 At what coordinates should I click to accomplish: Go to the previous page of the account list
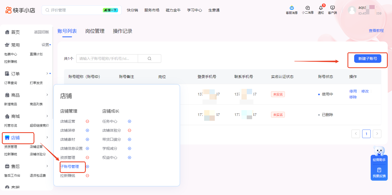click(356, 134)
